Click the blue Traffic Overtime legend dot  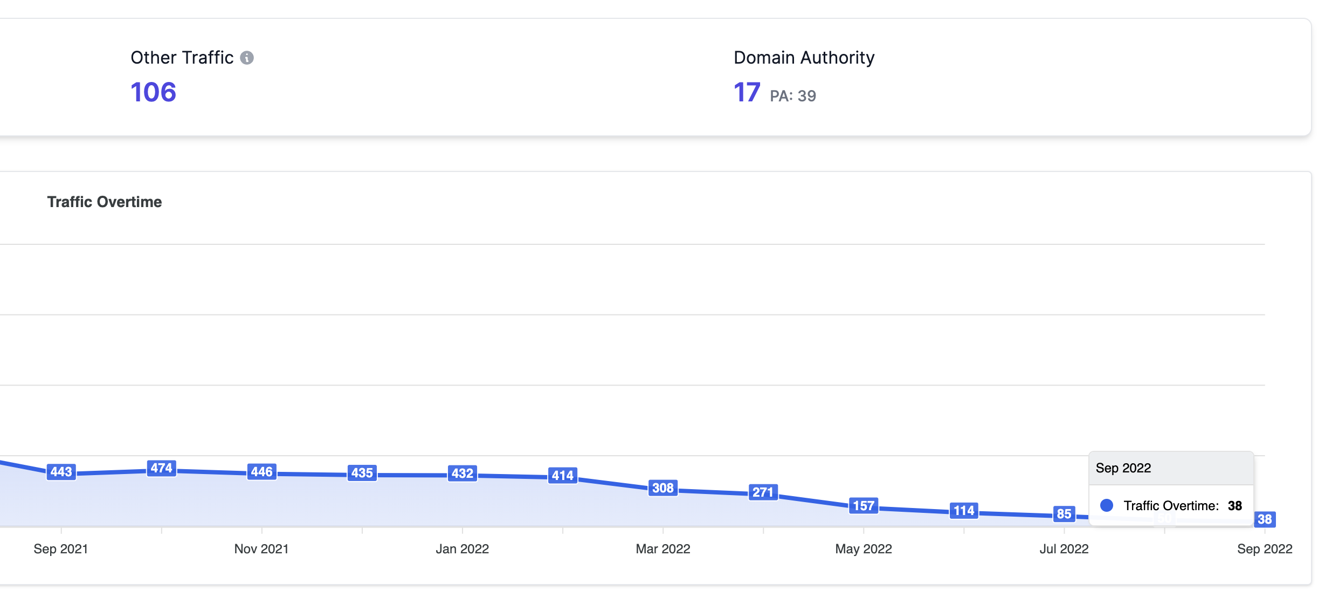tap(1107, 505)
